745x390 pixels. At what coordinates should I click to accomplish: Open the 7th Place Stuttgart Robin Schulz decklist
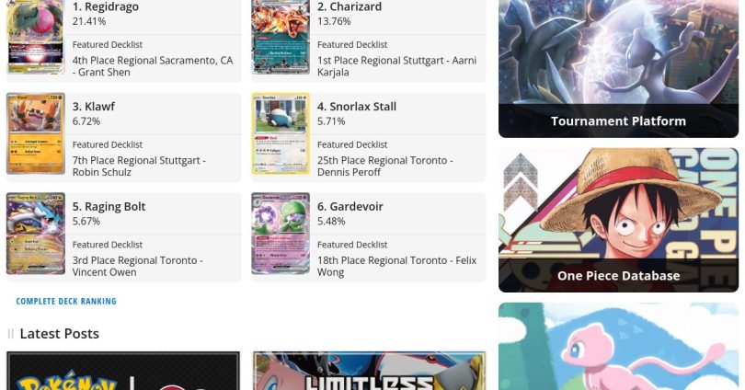139,166
